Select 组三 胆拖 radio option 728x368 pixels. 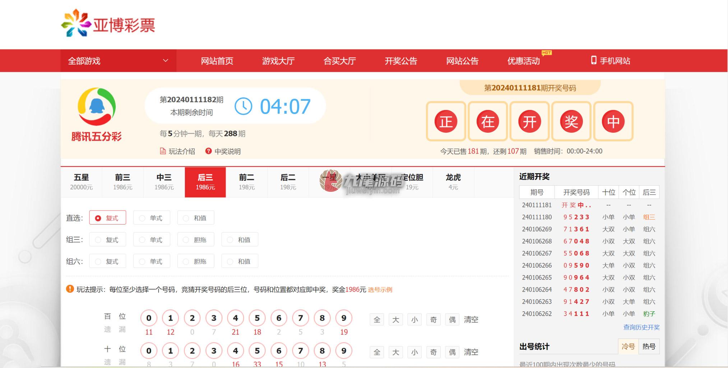(x=196, y=240)
